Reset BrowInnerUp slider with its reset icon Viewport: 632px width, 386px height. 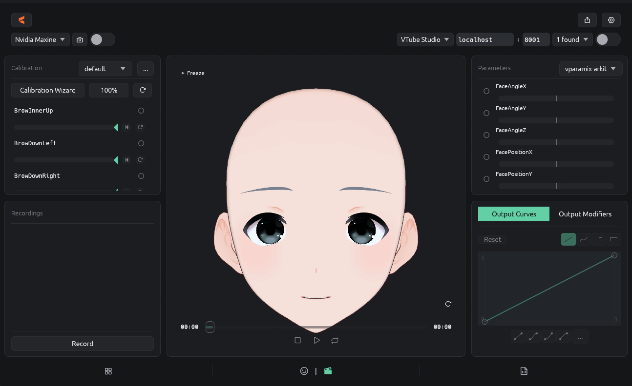140,127
